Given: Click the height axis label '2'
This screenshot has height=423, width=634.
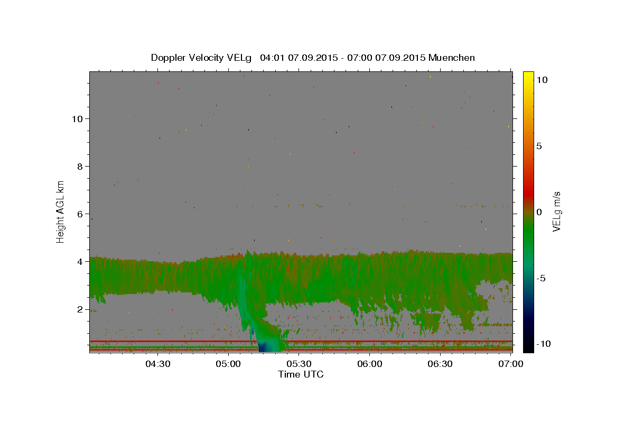Looking at the screenshot, I should (80, 309).
